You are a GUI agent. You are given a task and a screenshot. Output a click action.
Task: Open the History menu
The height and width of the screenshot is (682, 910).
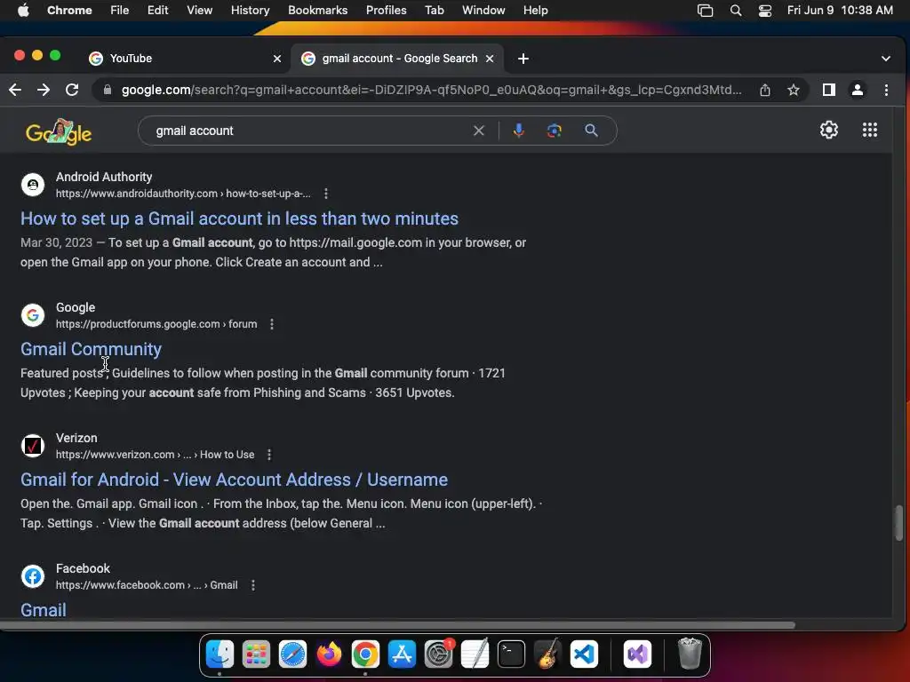[x=250, y=10]
